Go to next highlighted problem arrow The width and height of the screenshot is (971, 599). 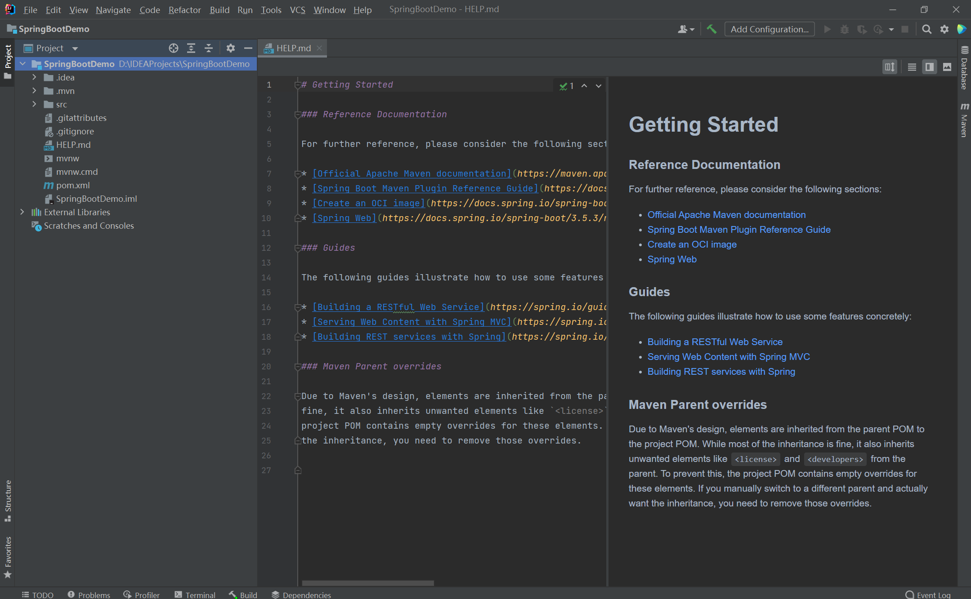point(598,86)
